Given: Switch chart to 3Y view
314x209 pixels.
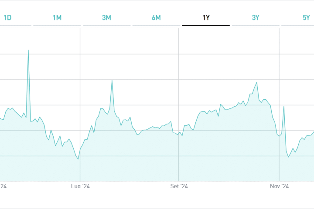Looking at the screenshot, I should point(256,18).
